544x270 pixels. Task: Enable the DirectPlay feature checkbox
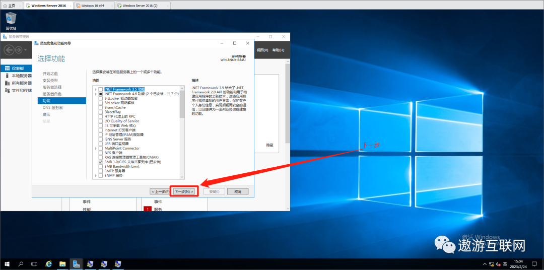point(100,112)
